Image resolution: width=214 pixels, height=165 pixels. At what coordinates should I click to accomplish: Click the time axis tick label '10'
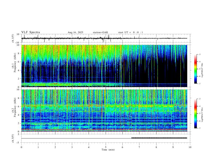pos(190,147)
